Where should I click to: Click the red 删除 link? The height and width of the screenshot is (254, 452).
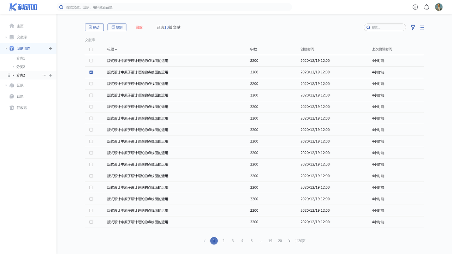[x=139, y=27]
